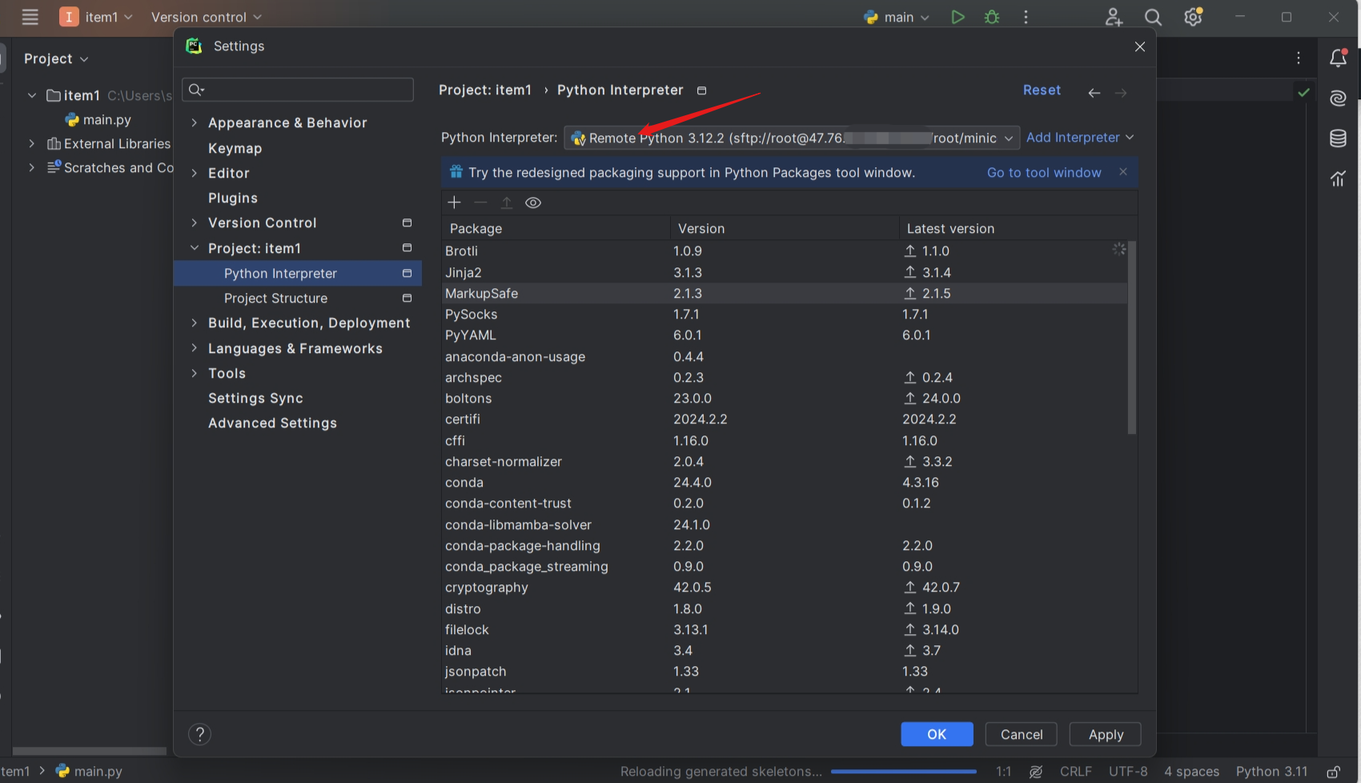
Task: Click the no-sync icon in status bar
Action: [1035, 772]
